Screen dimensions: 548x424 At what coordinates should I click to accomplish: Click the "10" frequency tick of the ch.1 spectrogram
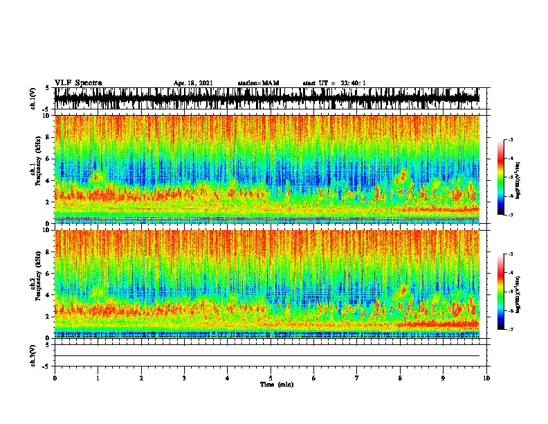point(46,116)
